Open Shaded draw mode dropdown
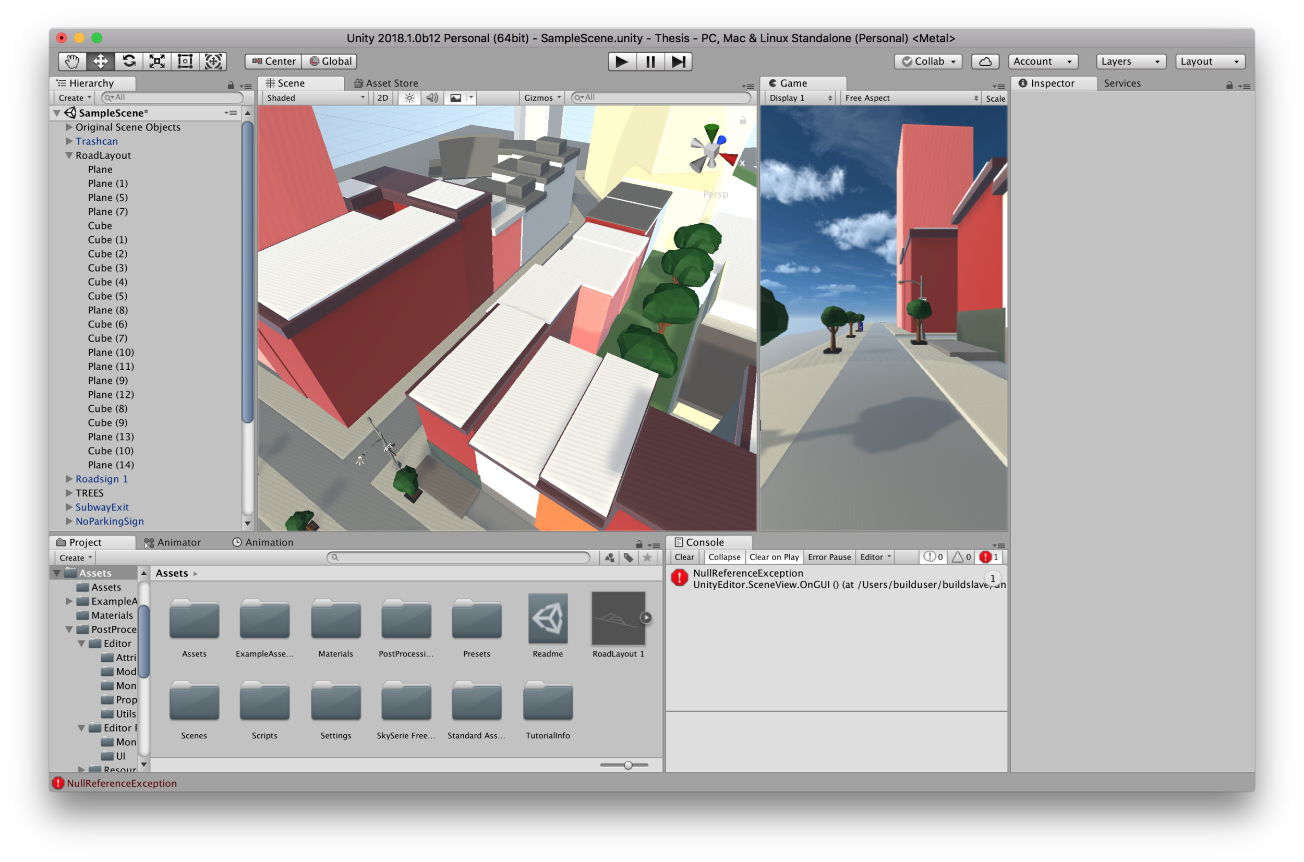This screenshot has width=1304, height=862. pyautogui.click(x=316, y=98)
